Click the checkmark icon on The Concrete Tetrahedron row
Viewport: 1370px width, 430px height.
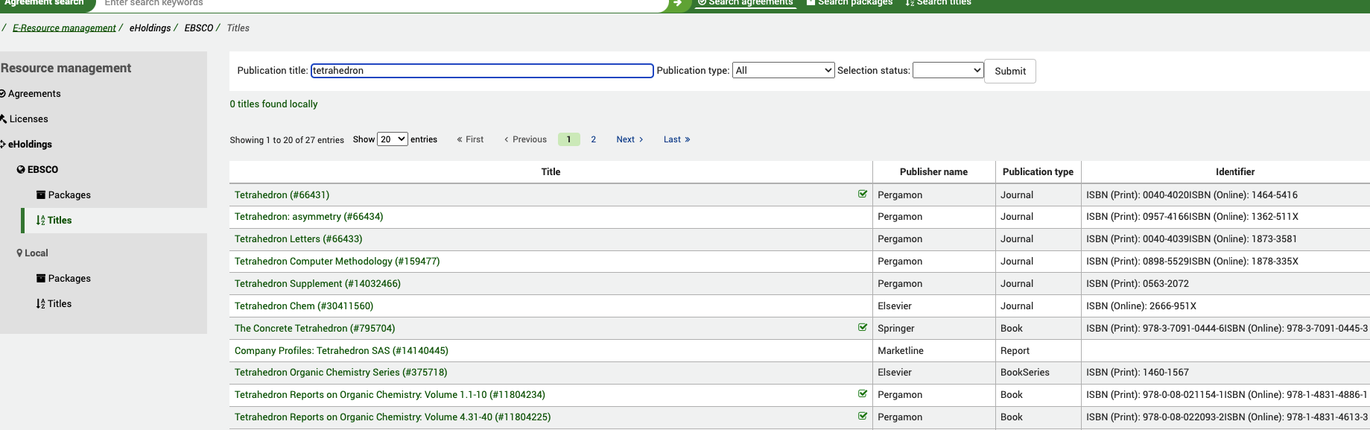[863, 328]
